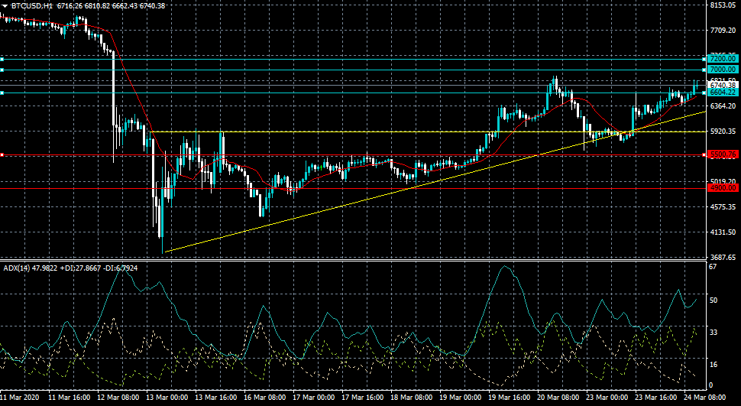Click the 13 Mar 16:00 time label

pos(216,398)
